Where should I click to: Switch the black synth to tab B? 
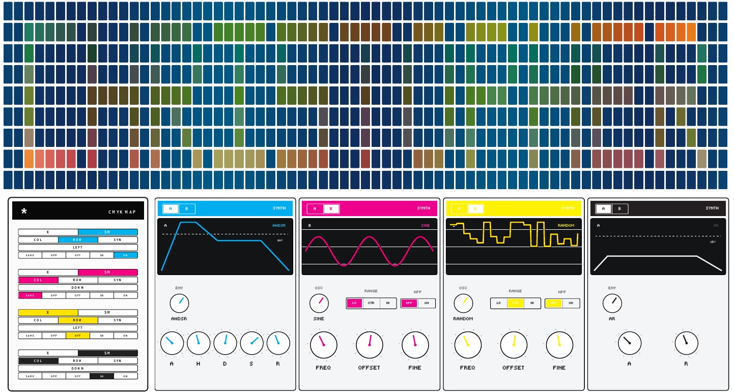(x=619, y=208)
